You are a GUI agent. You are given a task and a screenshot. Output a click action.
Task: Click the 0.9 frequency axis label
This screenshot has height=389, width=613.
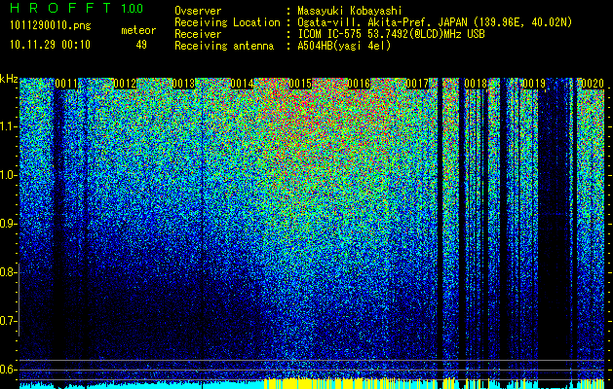[8, 224]
